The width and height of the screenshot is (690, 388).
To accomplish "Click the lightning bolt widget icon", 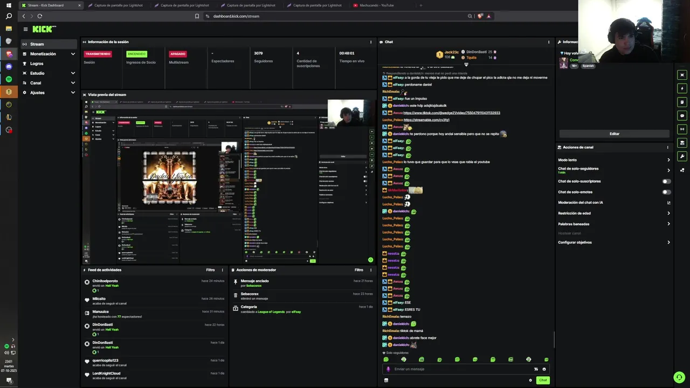I will pos(682,88).
